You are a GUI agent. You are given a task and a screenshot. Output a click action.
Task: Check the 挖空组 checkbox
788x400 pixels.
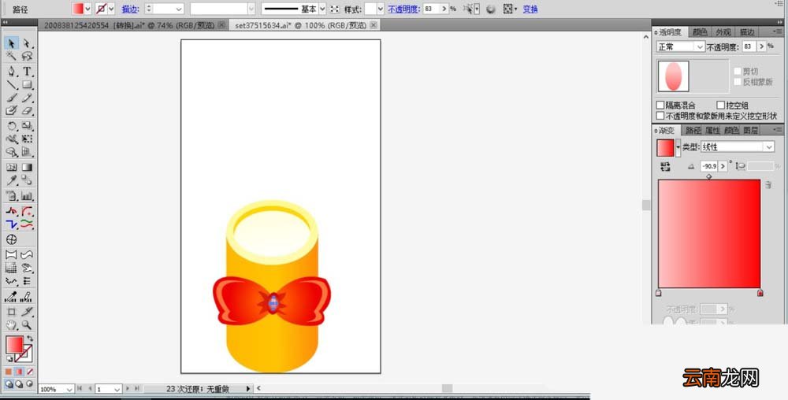pos(721,106)
